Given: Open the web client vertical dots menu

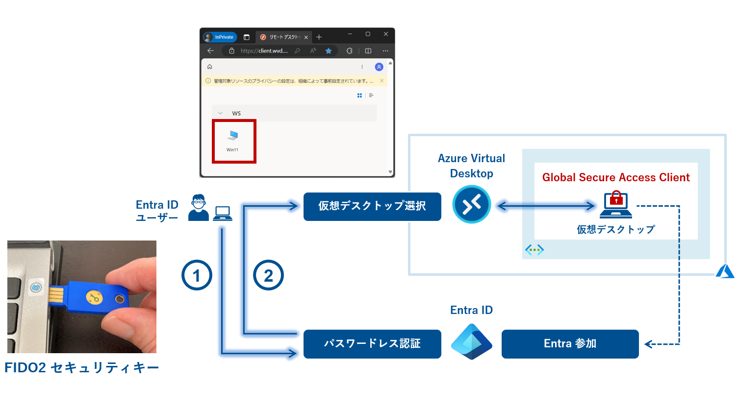Looking at the screenshot, I should [362, 67].
